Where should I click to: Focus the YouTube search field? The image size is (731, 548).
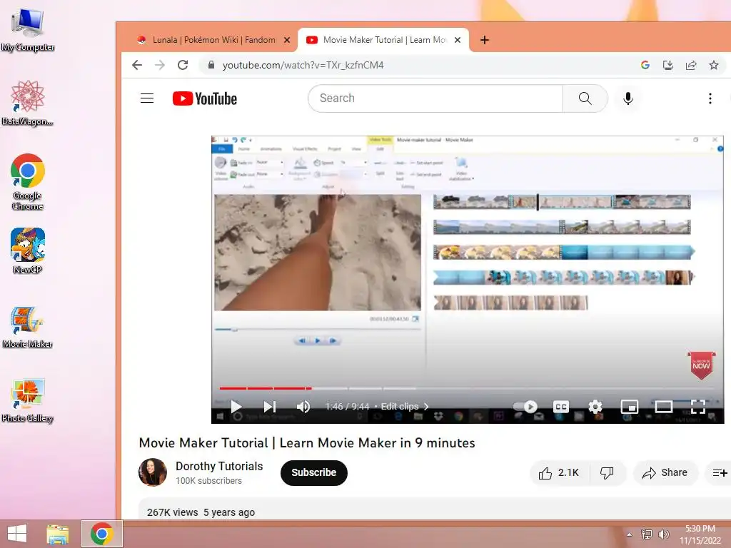[x=435, y=98]
